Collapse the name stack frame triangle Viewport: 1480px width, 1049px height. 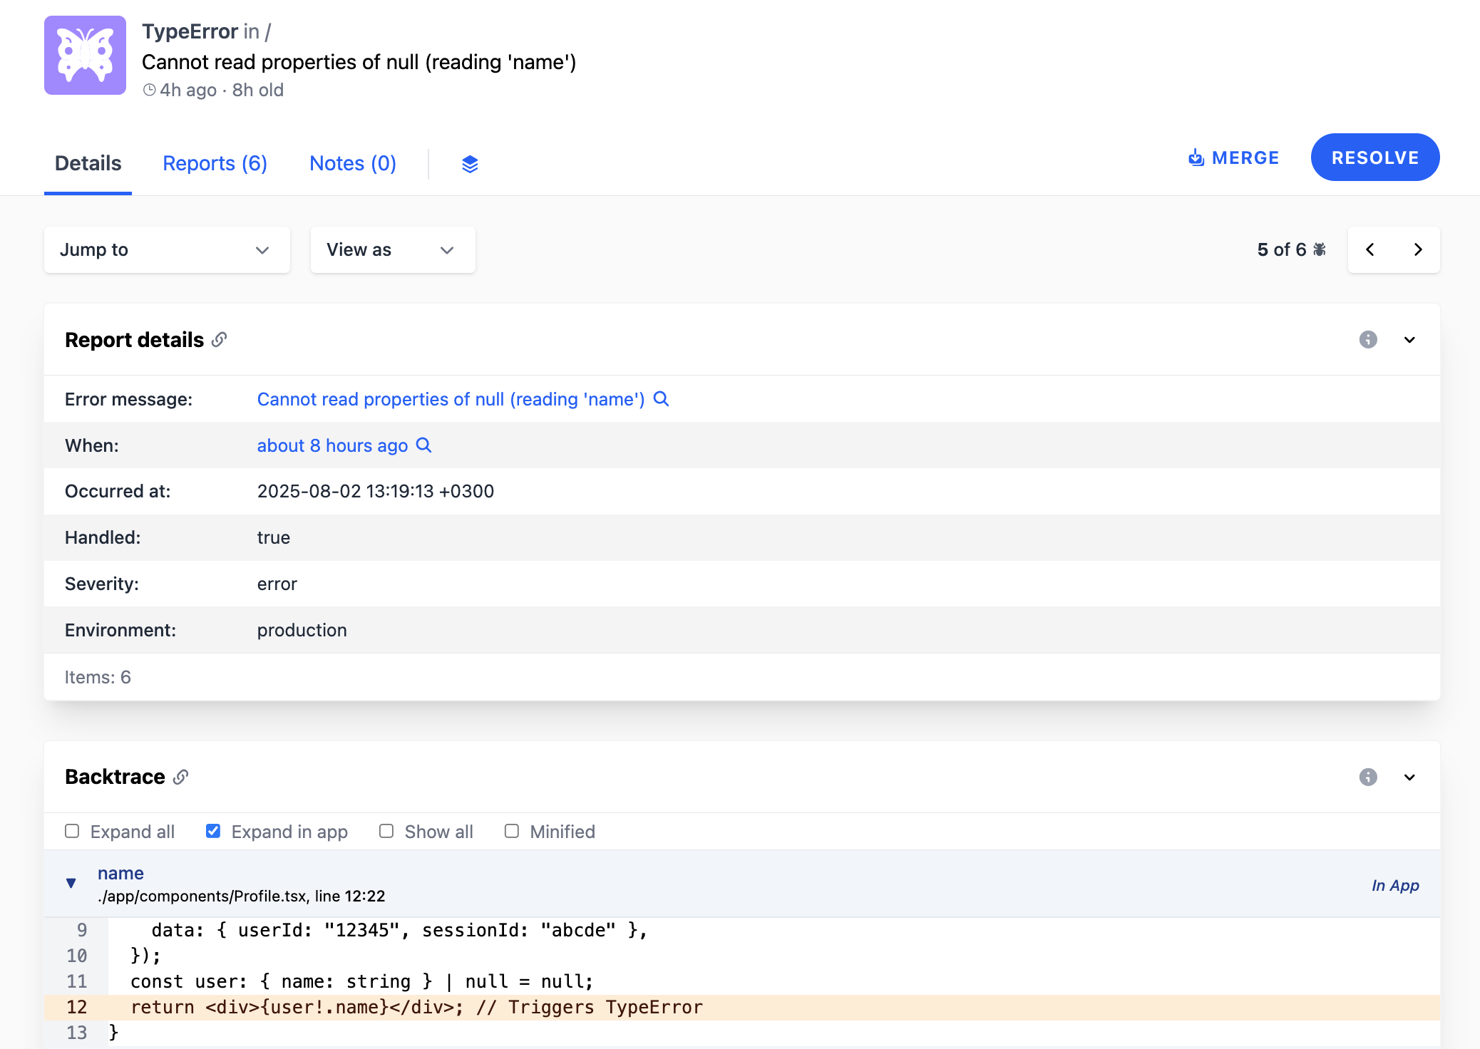(71, 883)
